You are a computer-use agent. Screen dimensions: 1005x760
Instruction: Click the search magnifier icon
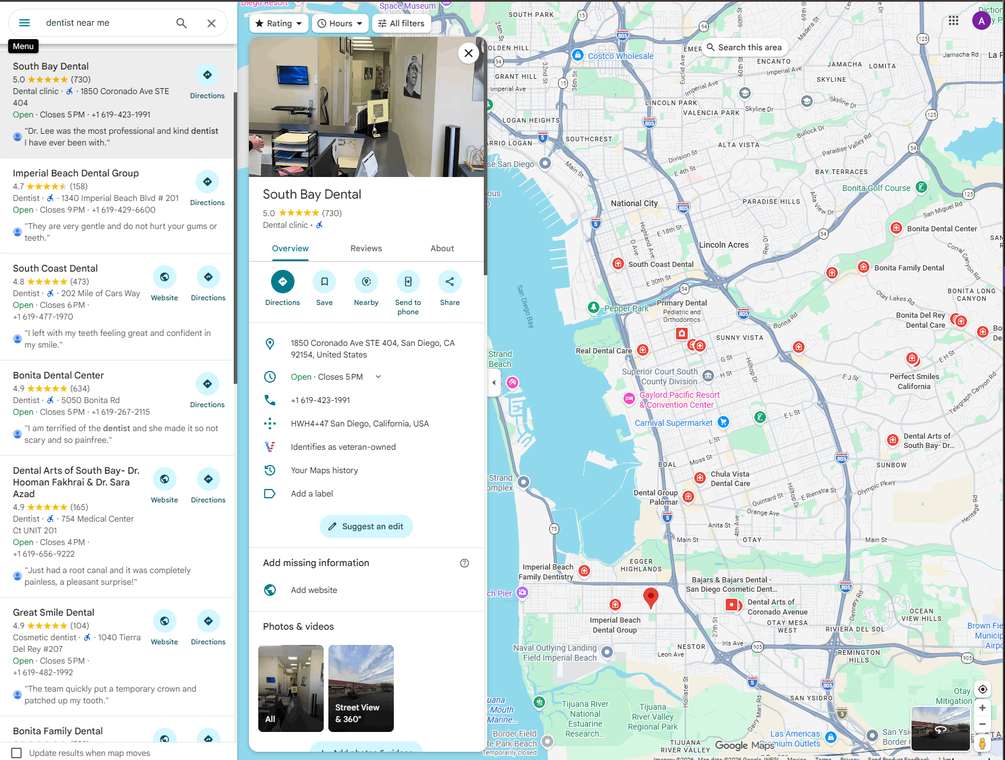point(182,23)
